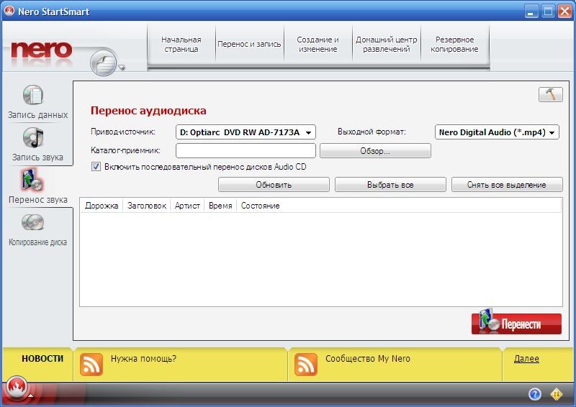Click the Каталог-приемник destination folder field
The image size is (576, 407).
(246, 151)
